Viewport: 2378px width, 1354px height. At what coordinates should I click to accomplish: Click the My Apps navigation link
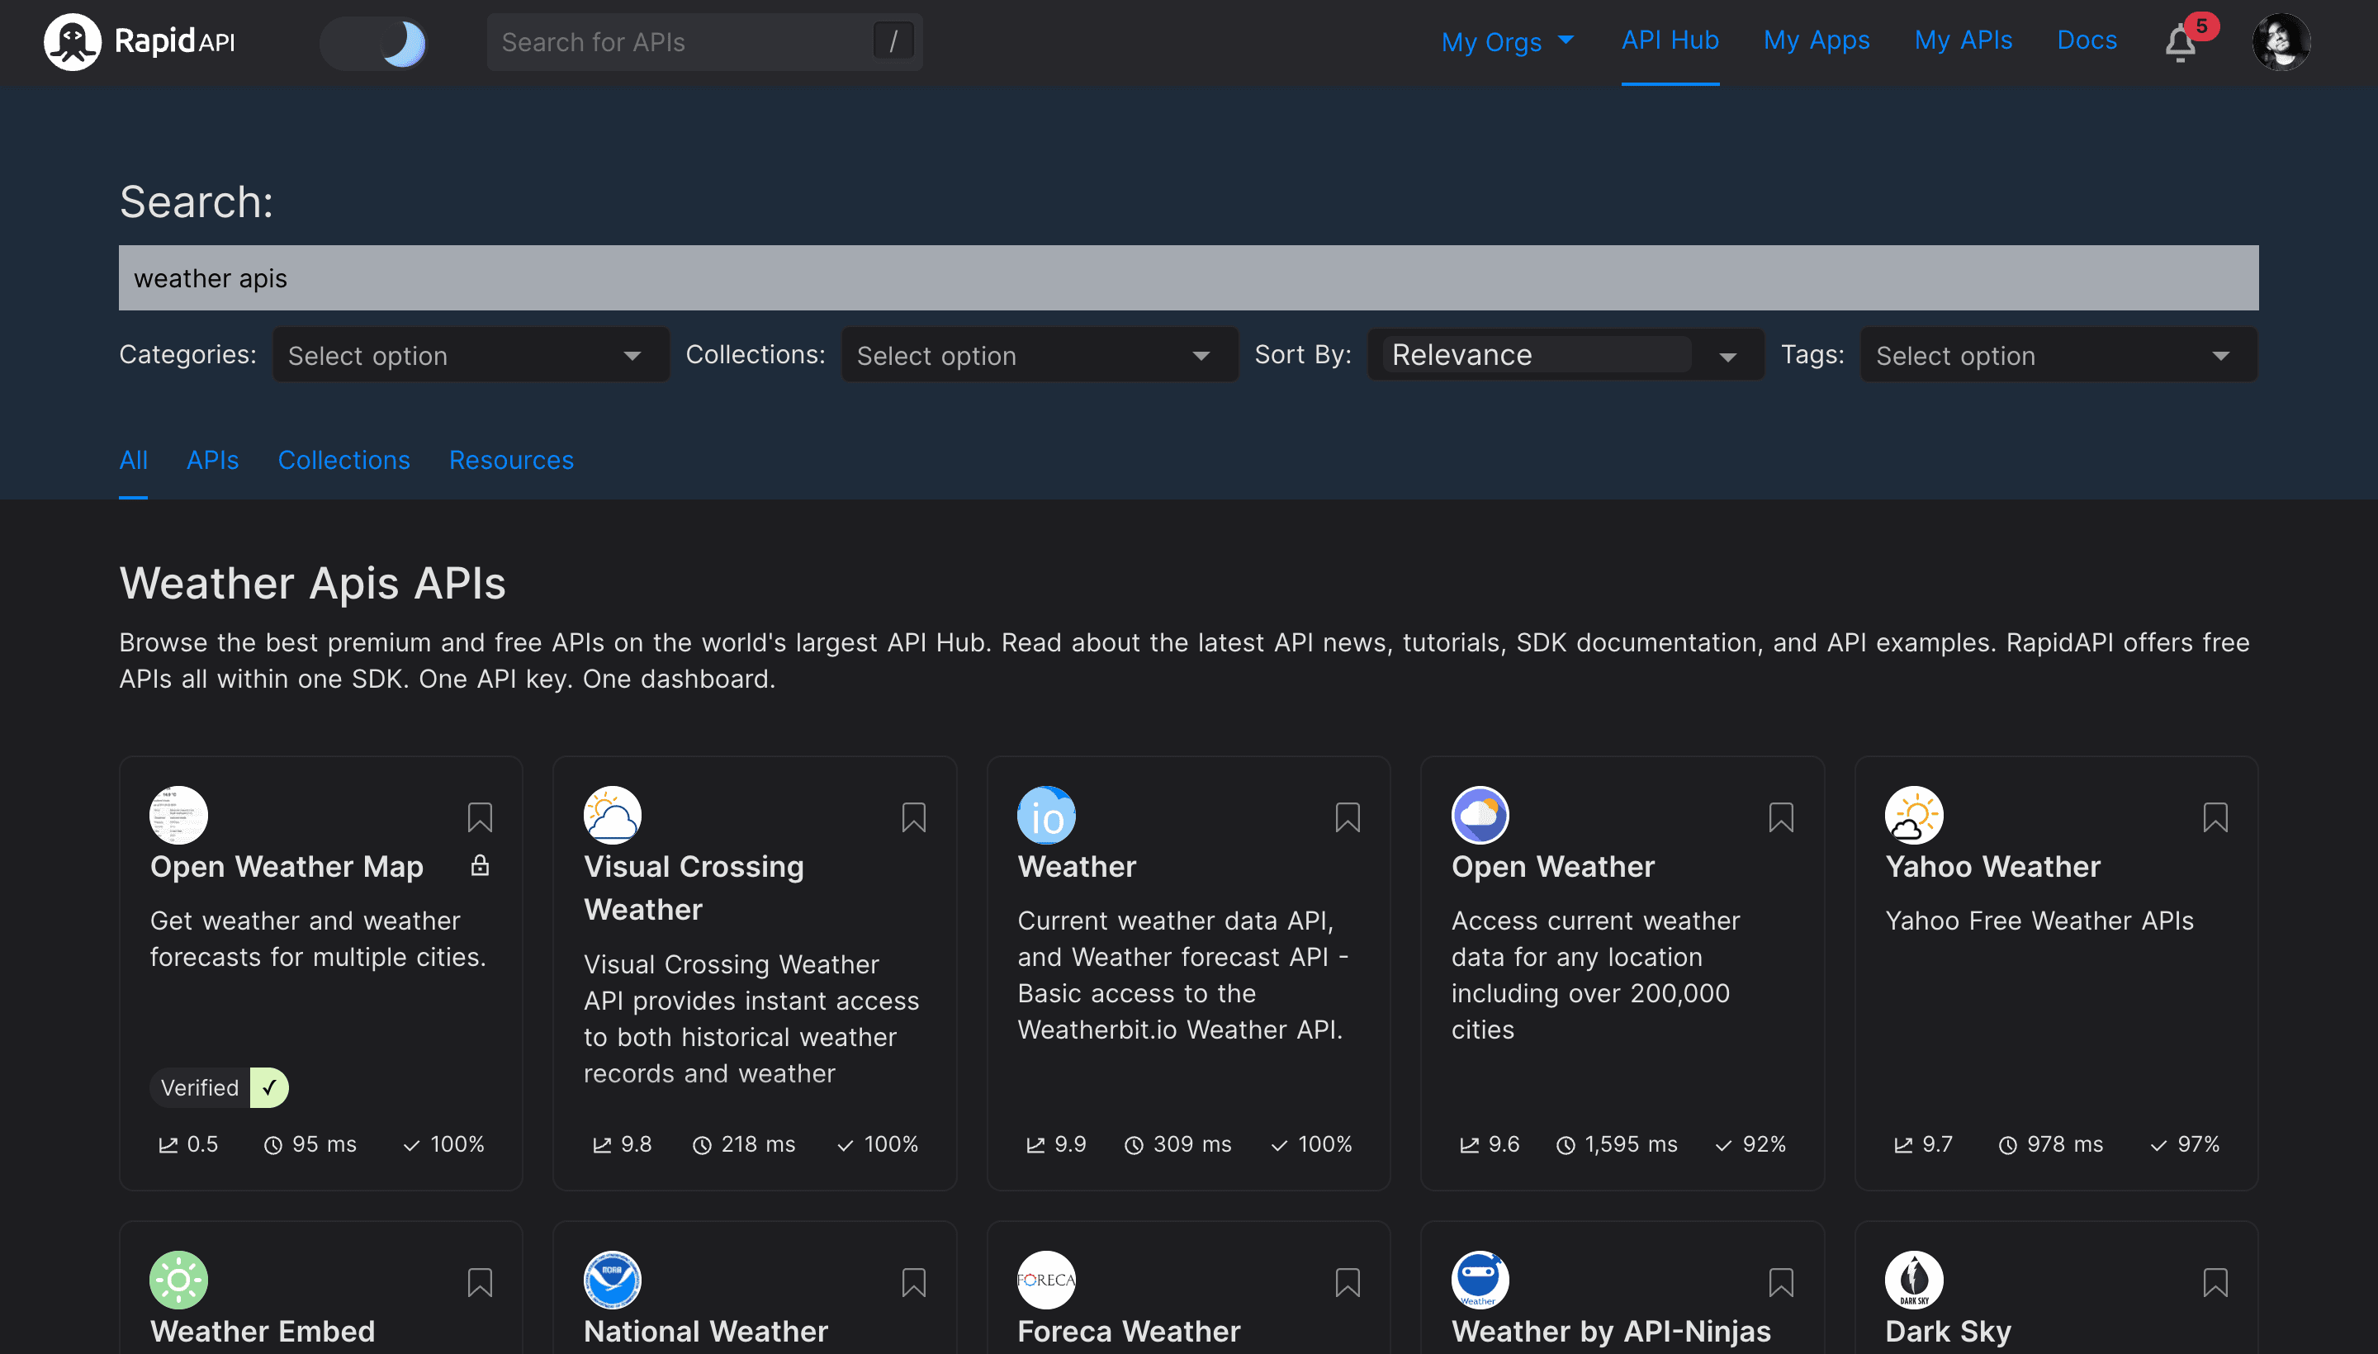click(x=1817, y=40)
